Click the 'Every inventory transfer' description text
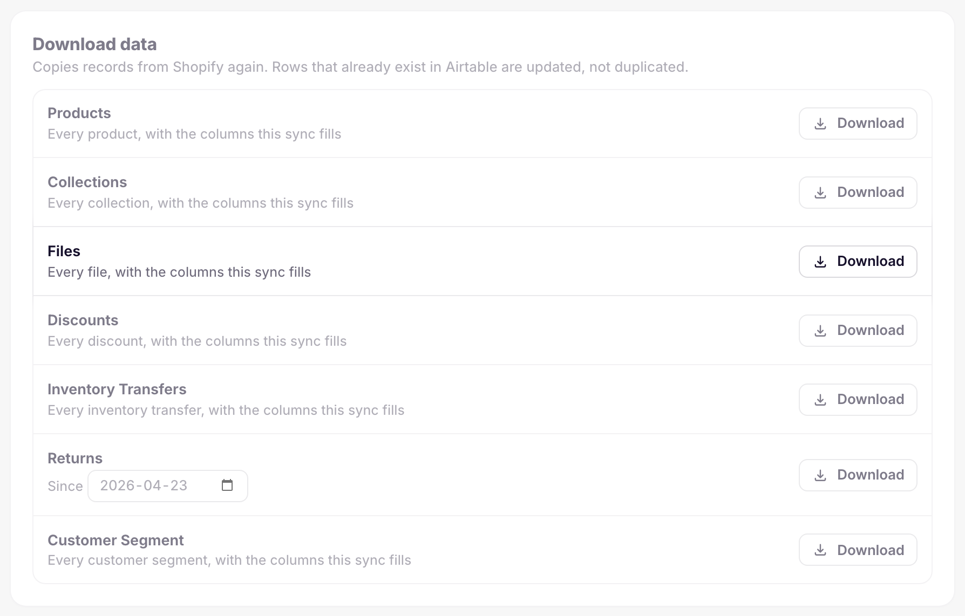965x616 pixels. (x=226, y=410)
